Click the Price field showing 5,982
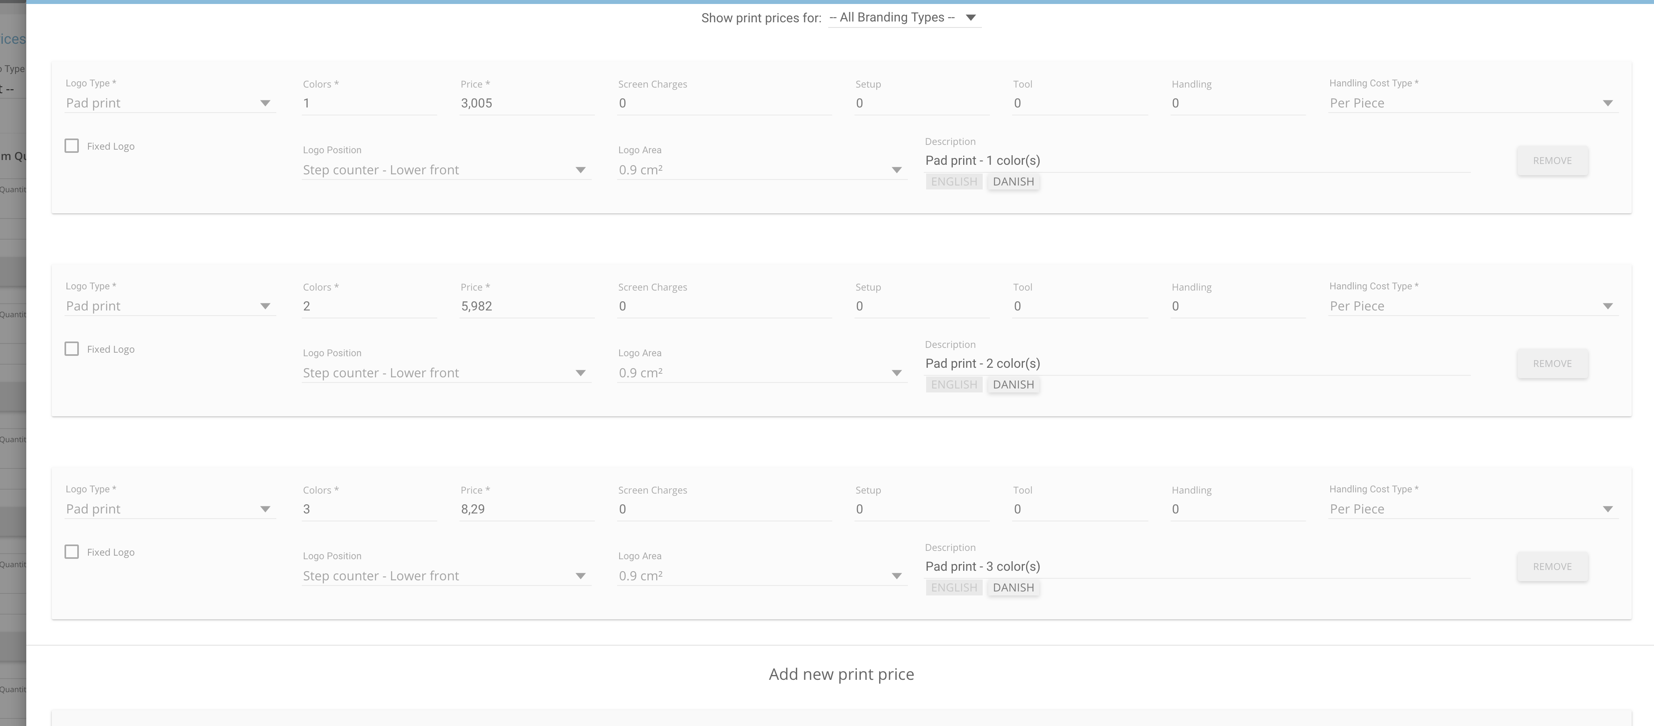This screenshot has width=1654, height=726. (527, 306)
